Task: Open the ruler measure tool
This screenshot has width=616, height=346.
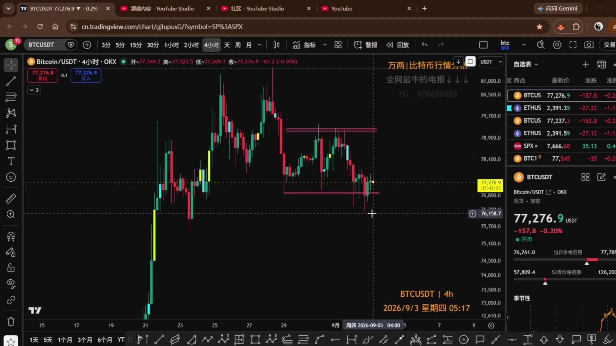Action: click(11, 199)
